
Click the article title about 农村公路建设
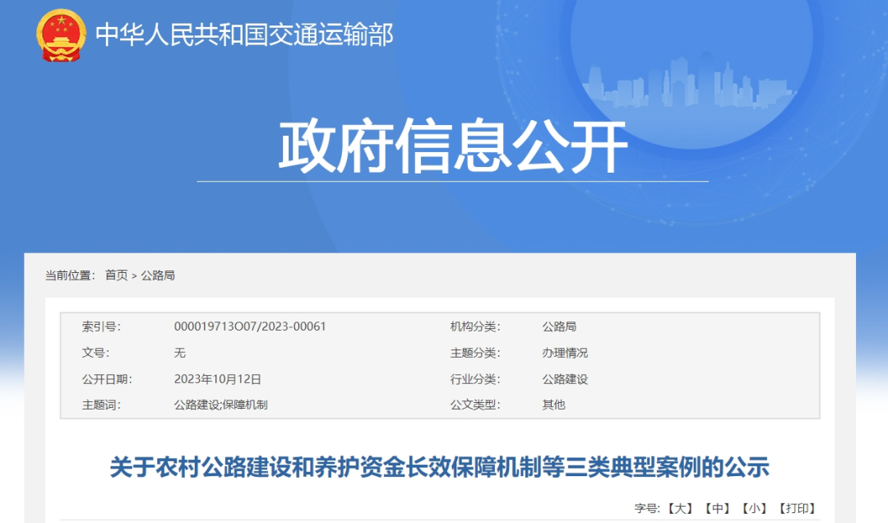pyautogui.click(x=439, y=468)
